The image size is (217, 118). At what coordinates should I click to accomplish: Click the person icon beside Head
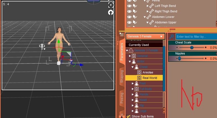pos(137,100)
